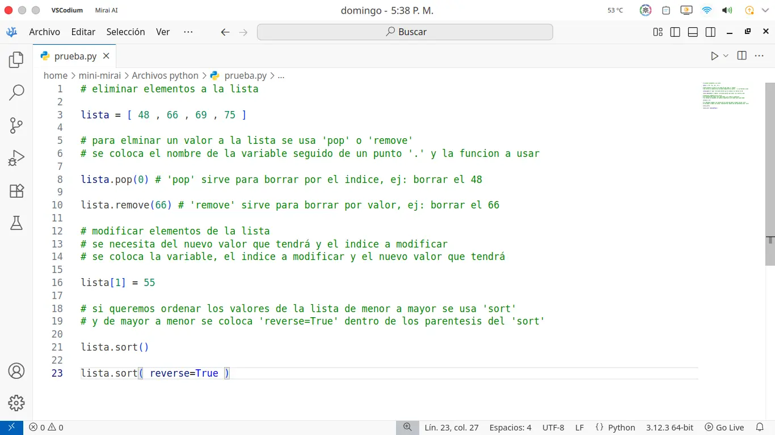Click the 'Mirai AI' top bar label

tap(107, 10)
